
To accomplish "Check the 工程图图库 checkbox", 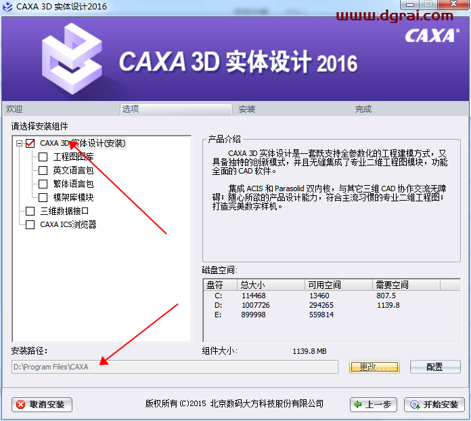I will 43,157.
